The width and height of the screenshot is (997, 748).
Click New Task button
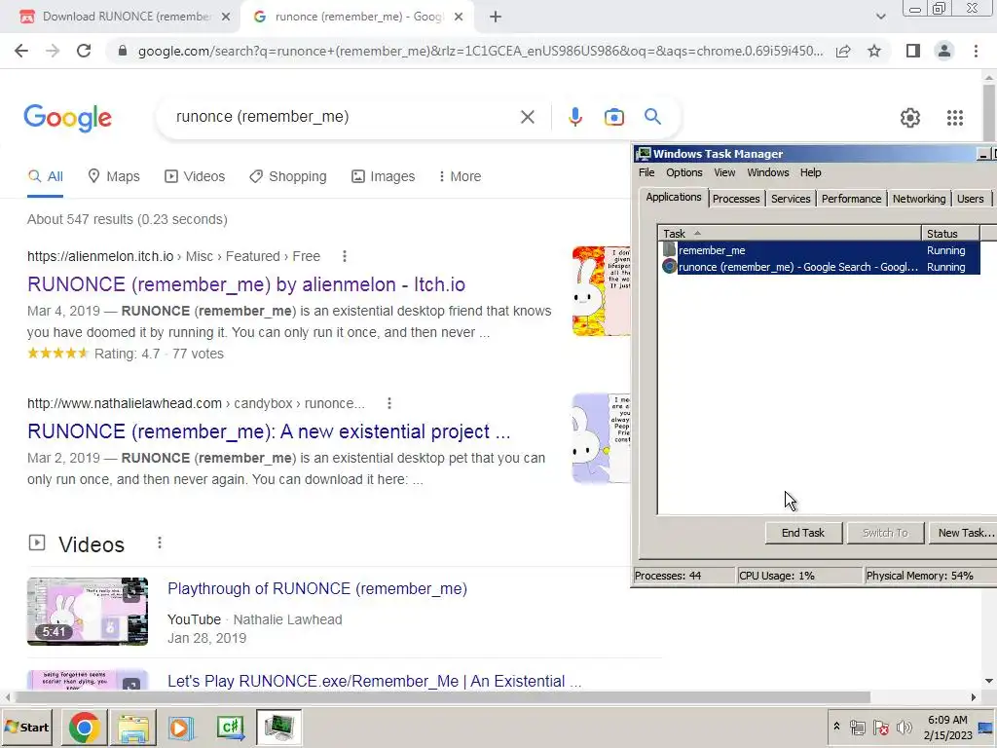pos(964,533)
